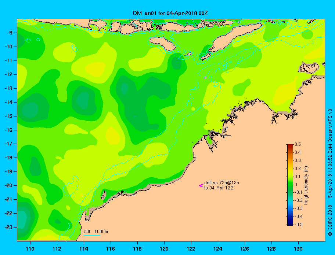Viewport: 335px width, 255px height.
Task: Click the '200 1000m' depth contour label
Action: 96,231
